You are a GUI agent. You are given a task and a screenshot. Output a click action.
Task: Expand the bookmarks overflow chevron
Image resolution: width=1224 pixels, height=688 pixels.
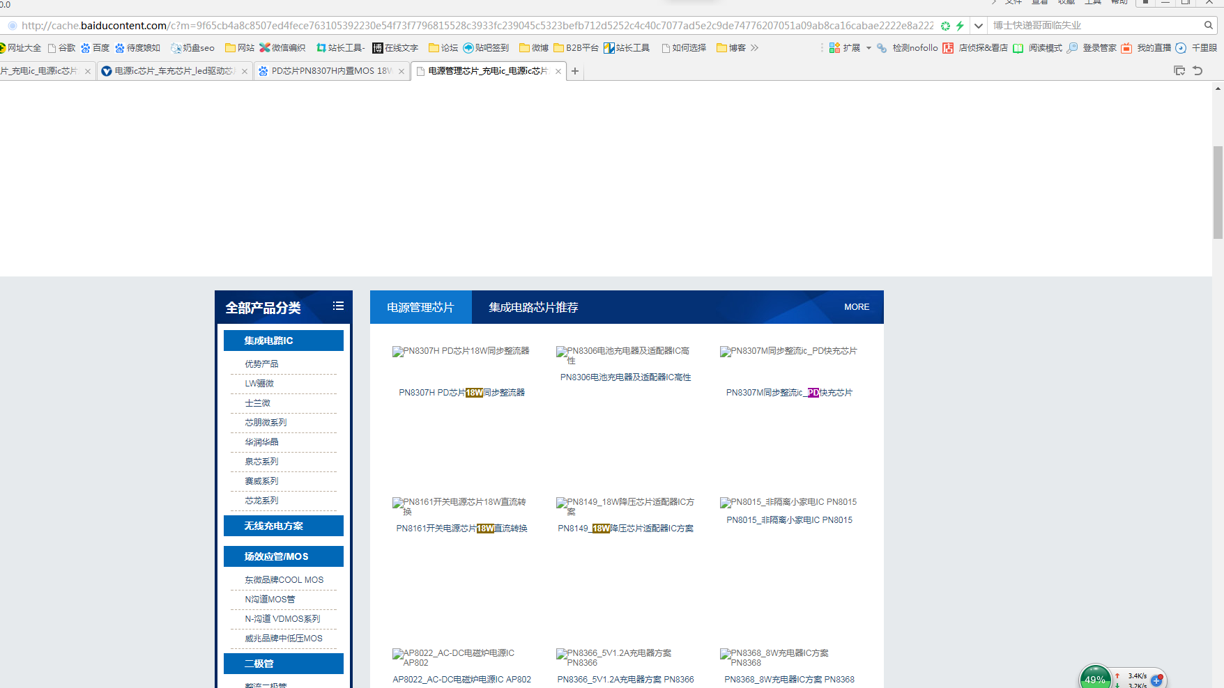tap(755, 48)
